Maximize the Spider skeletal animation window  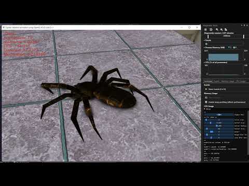click(189, 27)
